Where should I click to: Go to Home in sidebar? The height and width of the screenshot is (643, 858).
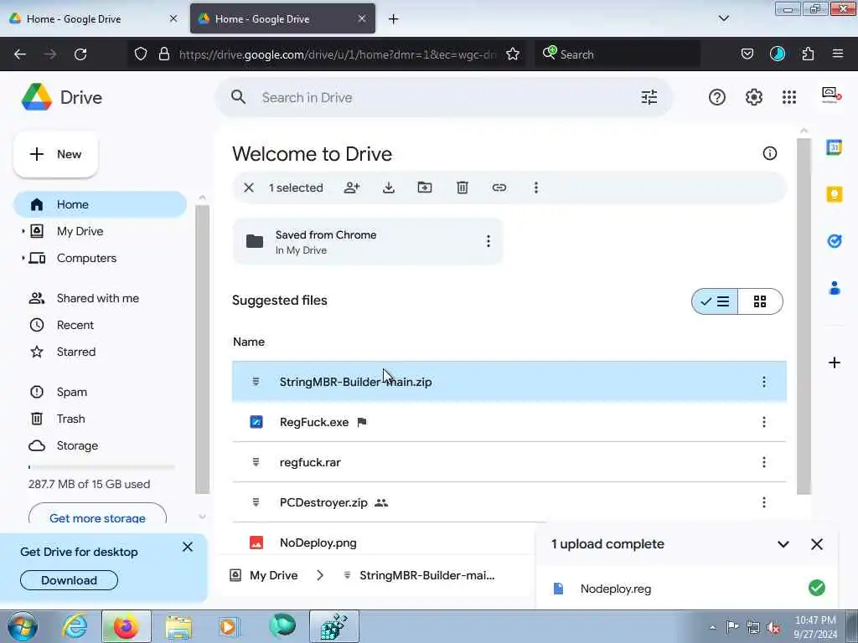click(101, 204)
